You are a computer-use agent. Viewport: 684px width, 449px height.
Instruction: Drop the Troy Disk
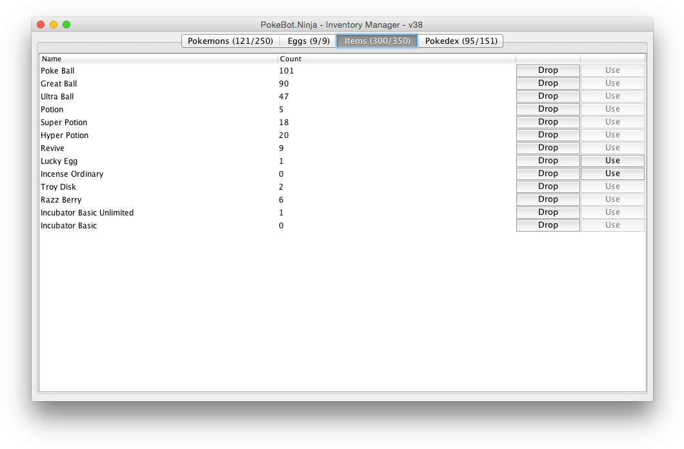(548, 186)
